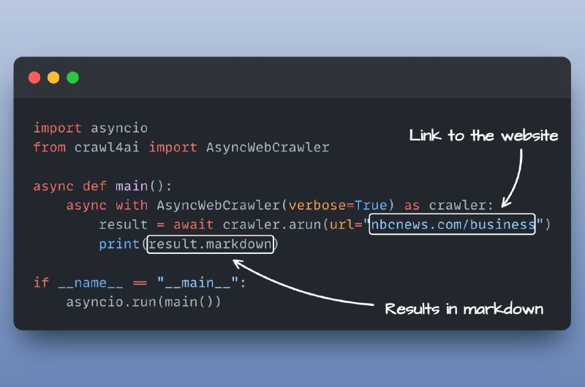The height and width of the screenshot is (387, 585).
Task: Click the red close window dot
Action: click(34, 78)
